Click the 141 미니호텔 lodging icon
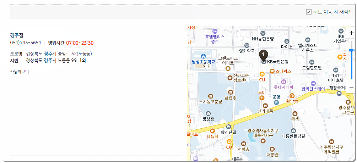357x163 pixels. point(335,70)
